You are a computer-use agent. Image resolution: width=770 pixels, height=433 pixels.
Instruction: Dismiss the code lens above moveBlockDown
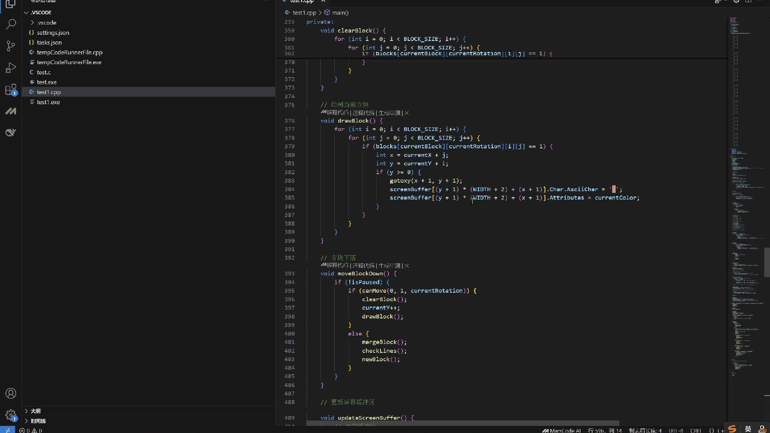[x=406, y=266]
